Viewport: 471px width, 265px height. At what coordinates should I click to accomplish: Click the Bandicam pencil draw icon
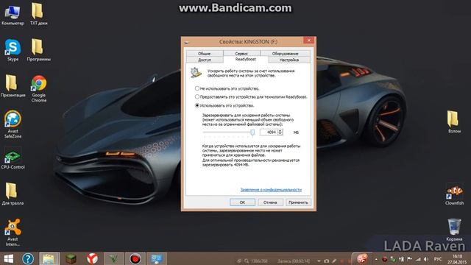click(x=334, y=261)
